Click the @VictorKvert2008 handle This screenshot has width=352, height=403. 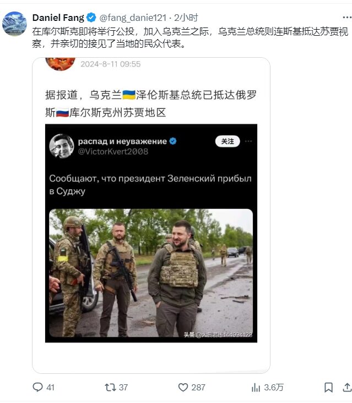(x=113, y=151)
